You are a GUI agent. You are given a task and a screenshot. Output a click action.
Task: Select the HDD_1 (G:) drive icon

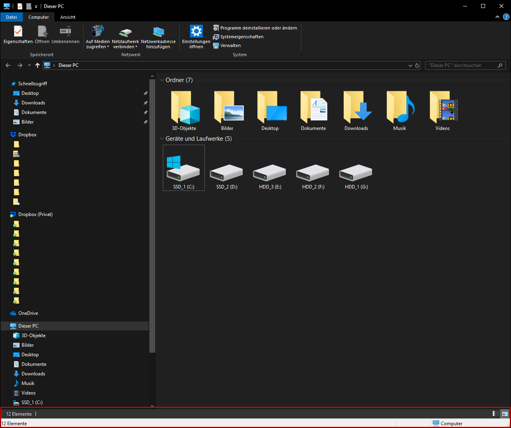(356, 173)
